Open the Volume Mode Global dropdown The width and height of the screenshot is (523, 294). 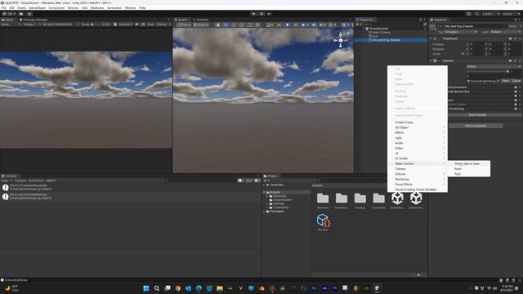(x=494, y=67)
